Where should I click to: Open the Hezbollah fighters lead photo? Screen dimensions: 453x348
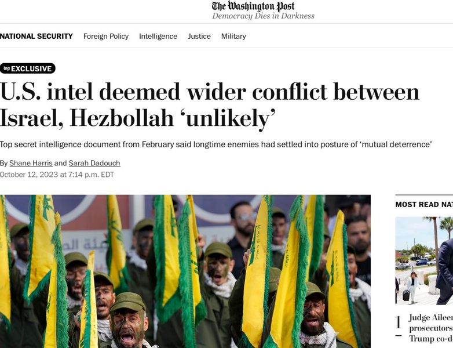[185, 271]
